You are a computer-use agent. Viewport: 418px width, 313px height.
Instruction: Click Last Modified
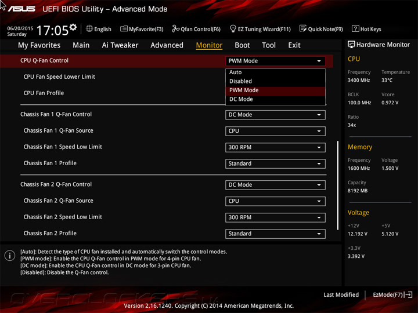pos(341,294)
